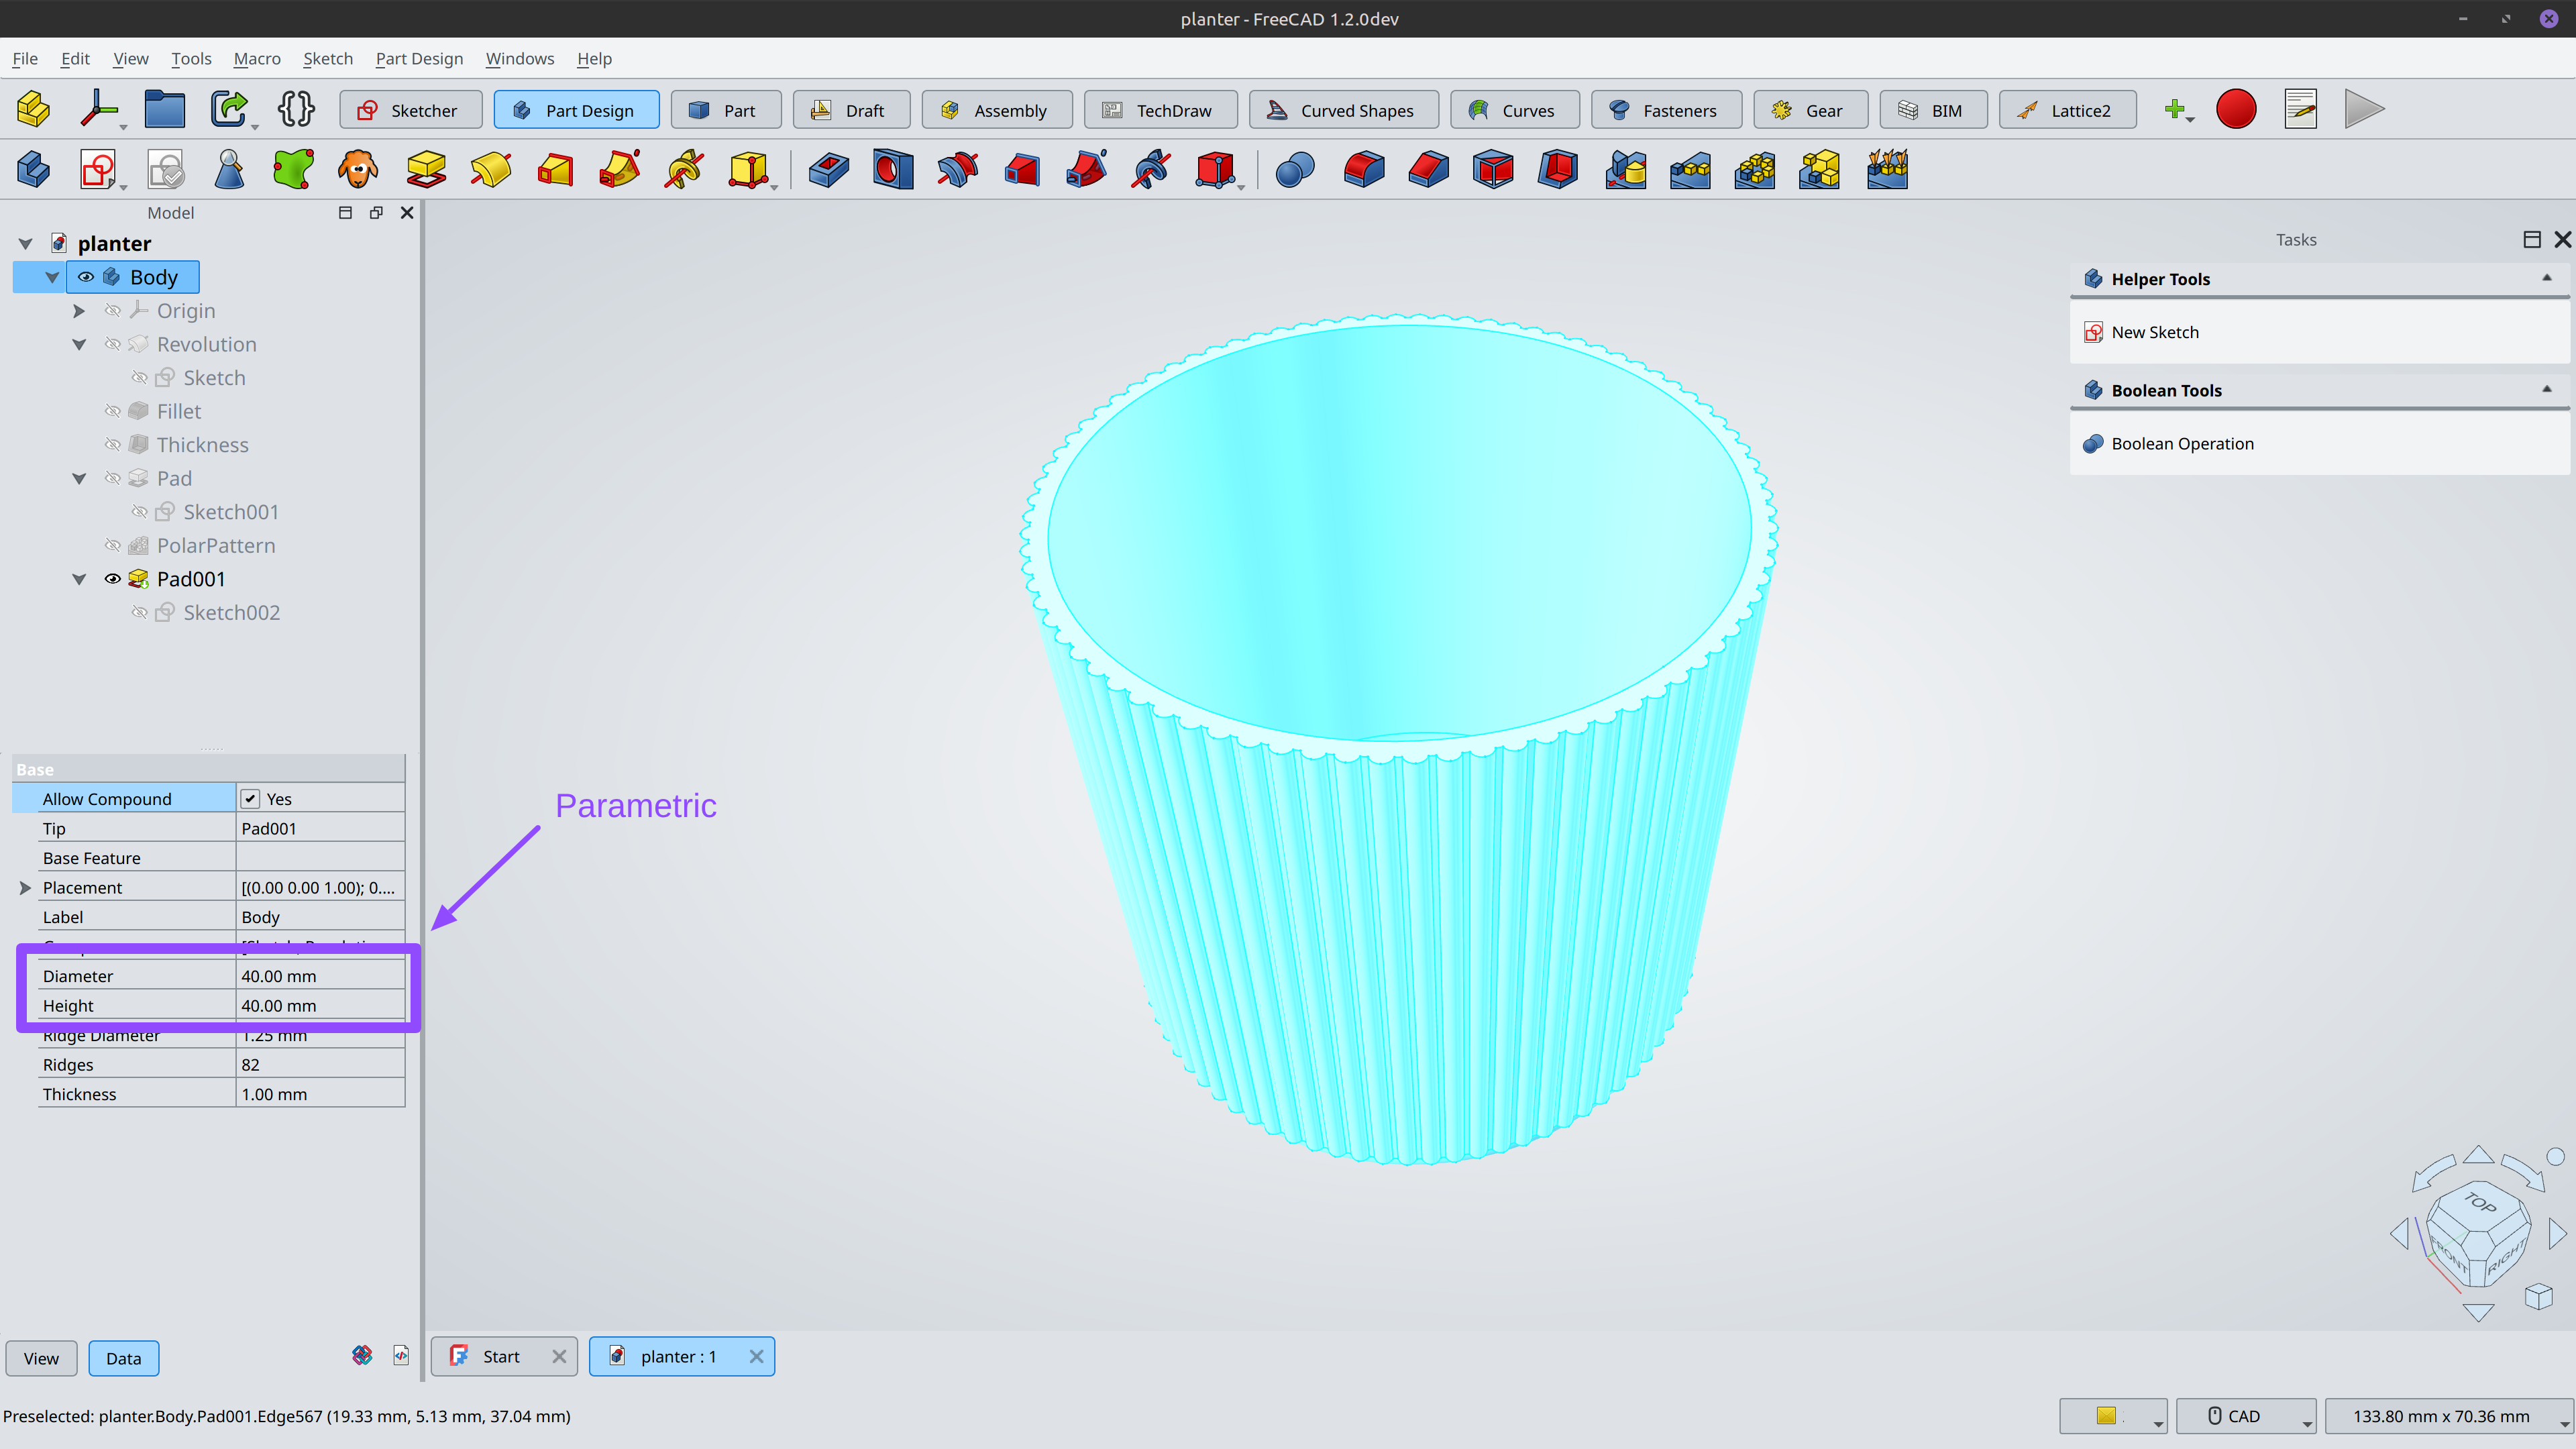Click the Revolution tool icon

490,170
